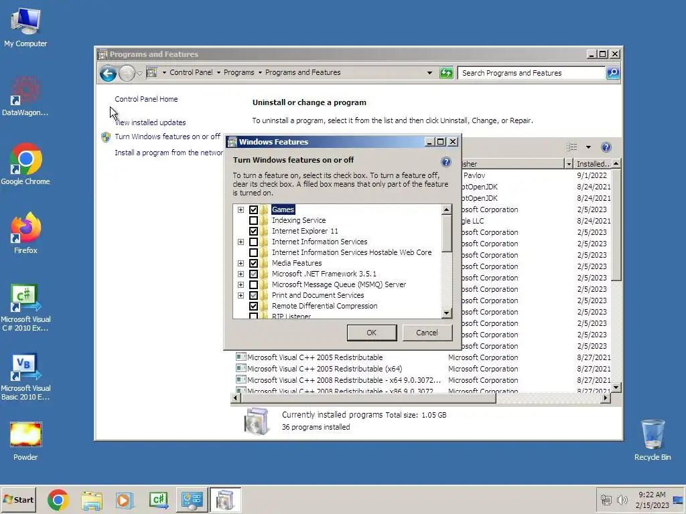Click the network tray icon

tap(606, 499)
